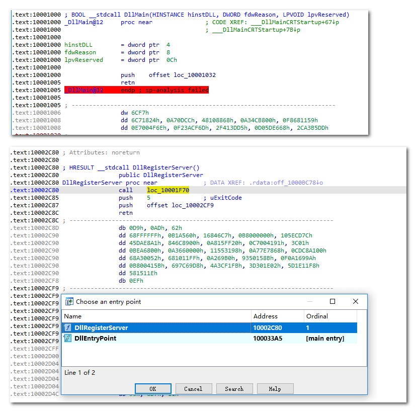417x413 pixels.
Task: Click the ___DllMainCRTStartup+67 code xref
Action: click(x=295, y=22)
